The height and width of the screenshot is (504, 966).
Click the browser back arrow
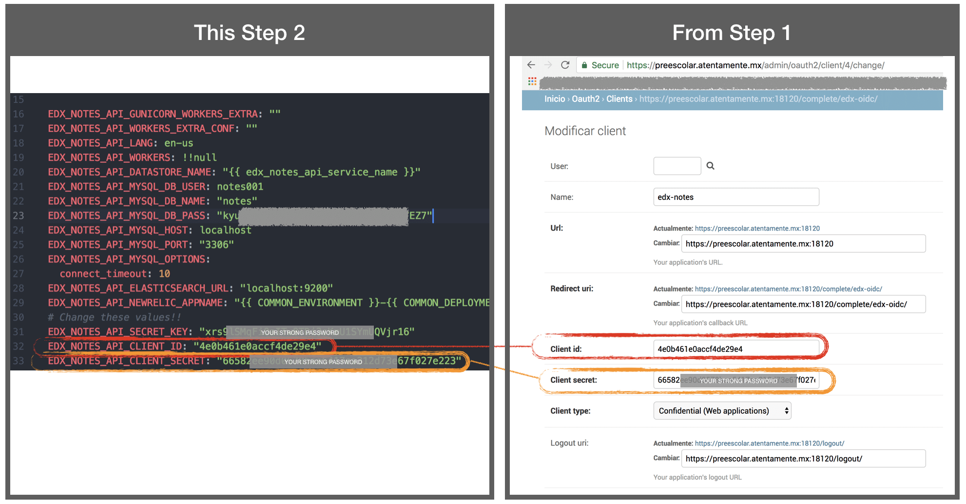[x=531, y=65]
